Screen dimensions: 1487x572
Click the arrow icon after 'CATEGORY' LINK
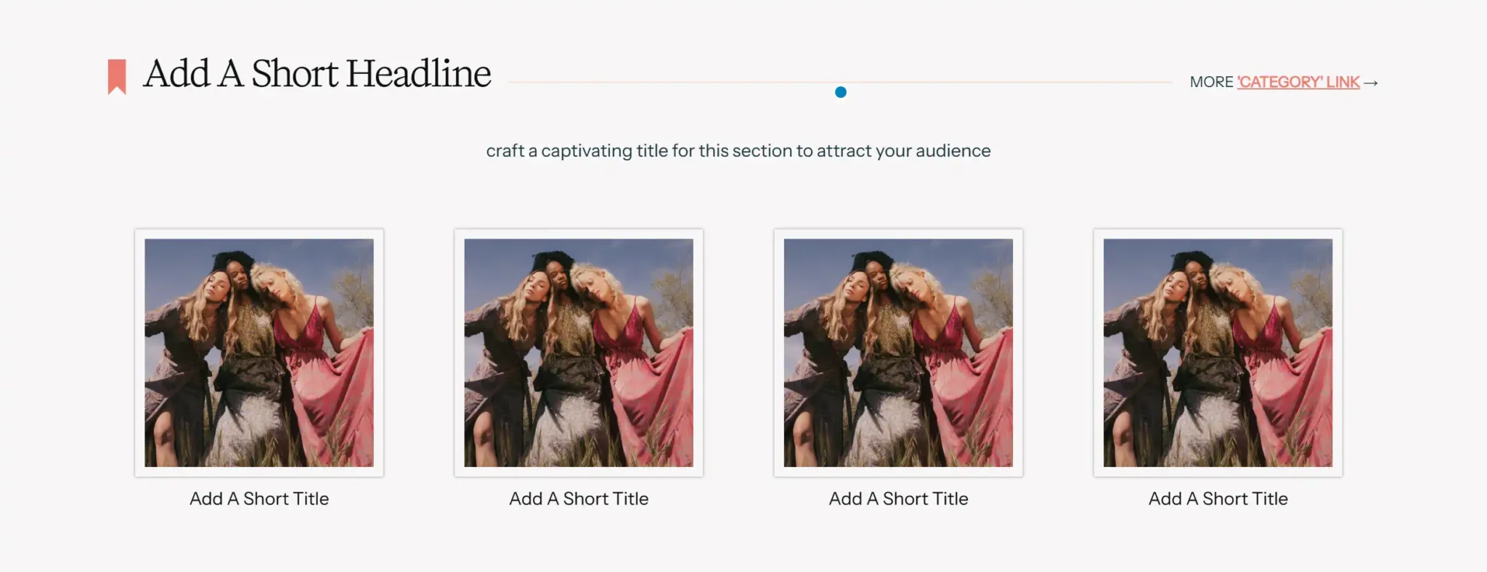(x=1371, y=83)
